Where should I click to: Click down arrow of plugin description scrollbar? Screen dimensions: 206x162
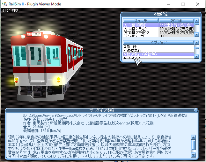(194, 155)
